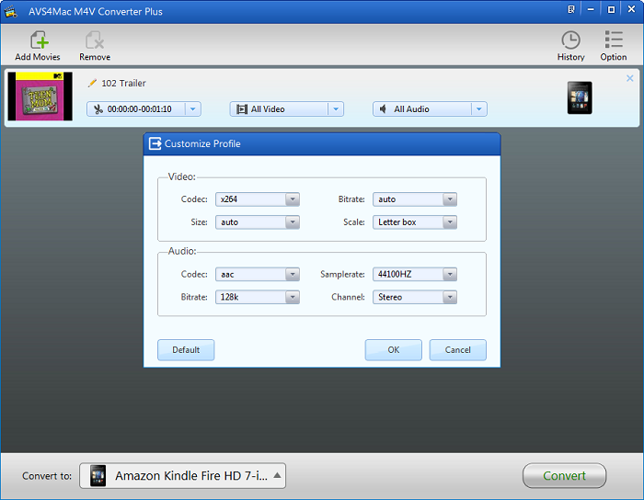Click the speaker All Audio icon
The height and width of the screenshot is (500, 644).
coord(384,109)
